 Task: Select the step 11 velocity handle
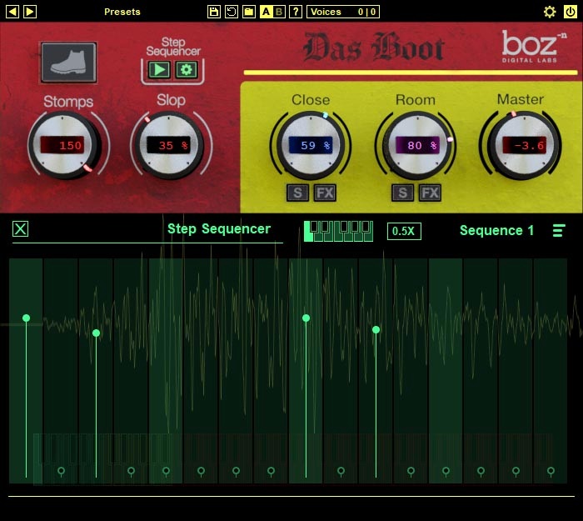coord(376,329)
